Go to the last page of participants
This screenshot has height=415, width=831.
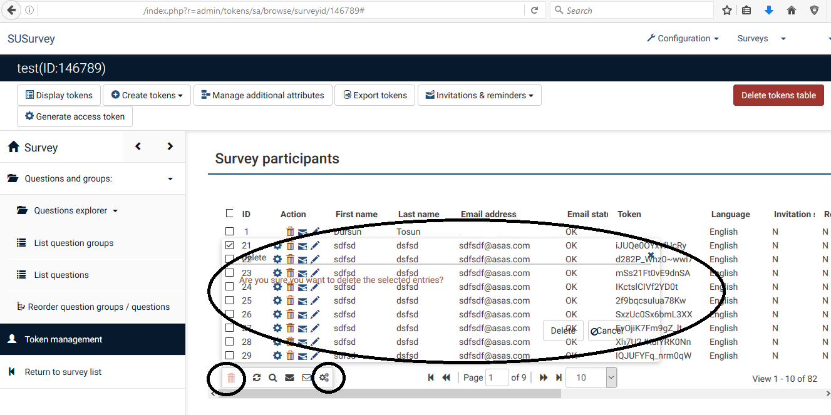pyautogui.click(x=559, y=377)
